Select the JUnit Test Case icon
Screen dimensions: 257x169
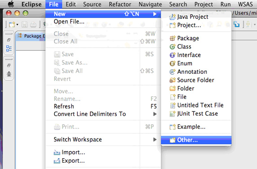(x=173, y=114)
